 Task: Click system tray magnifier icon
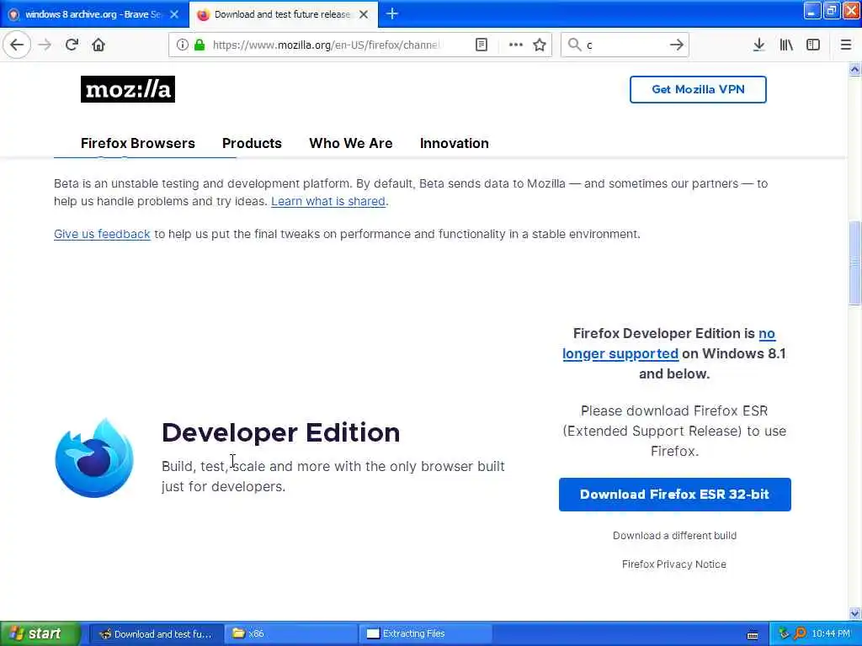[800, 634]
